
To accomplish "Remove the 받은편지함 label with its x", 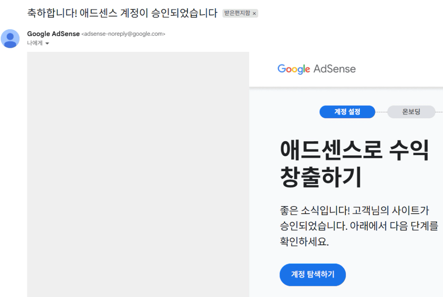I will [254, 13].
